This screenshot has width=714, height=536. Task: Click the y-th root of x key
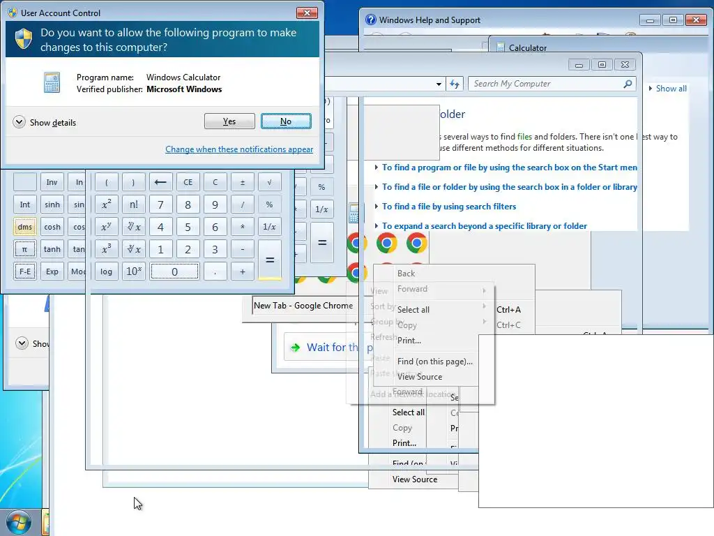pos(133,227)
